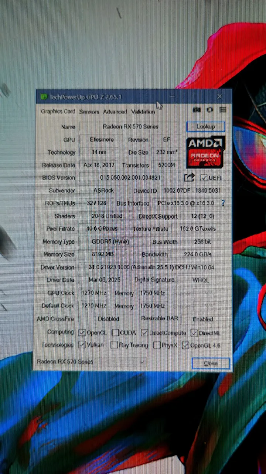This screenshot has height=474, width=266.
Task: Click the Computing label
Action: coord(60,332)
